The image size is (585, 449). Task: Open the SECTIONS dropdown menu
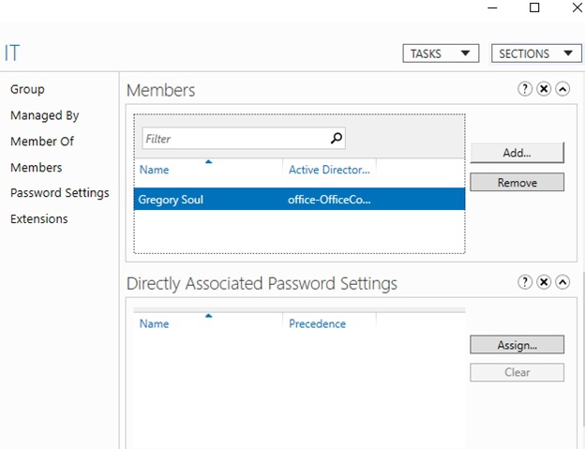(x=536, y=53)
